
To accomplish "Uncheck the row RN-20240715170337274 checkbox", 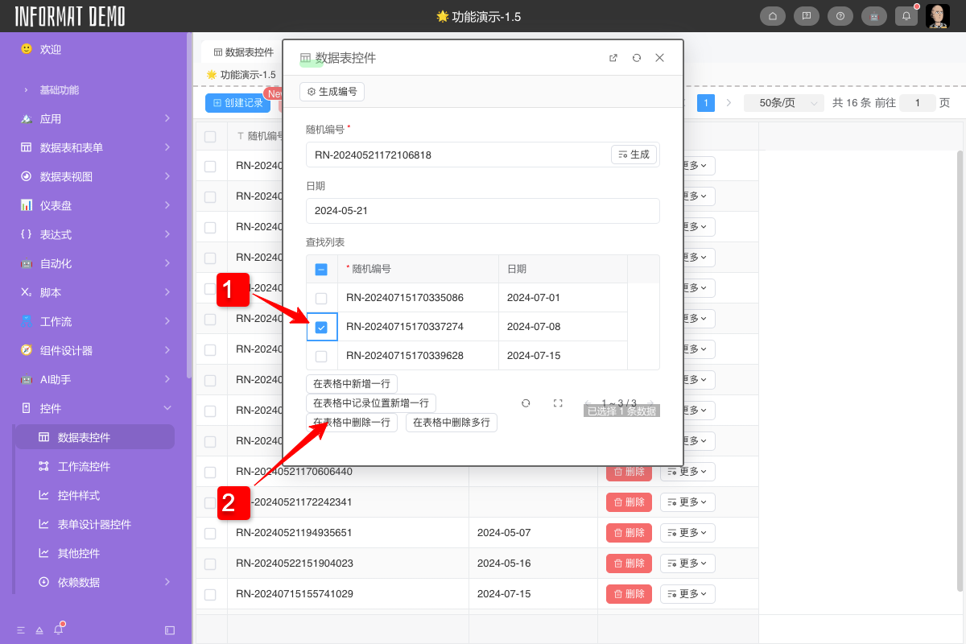I will 321,328.
